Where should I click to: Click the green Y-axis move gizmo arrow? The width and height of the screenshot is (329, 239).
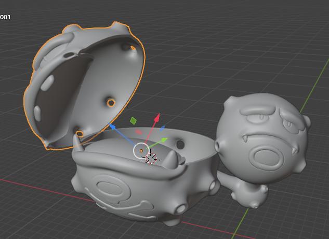pos(164,140)
